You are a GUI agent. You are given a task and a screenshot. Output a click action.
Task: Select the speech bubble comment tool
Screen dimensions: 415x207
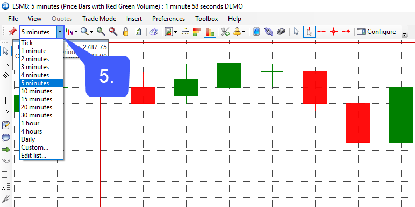pos(6,137)
